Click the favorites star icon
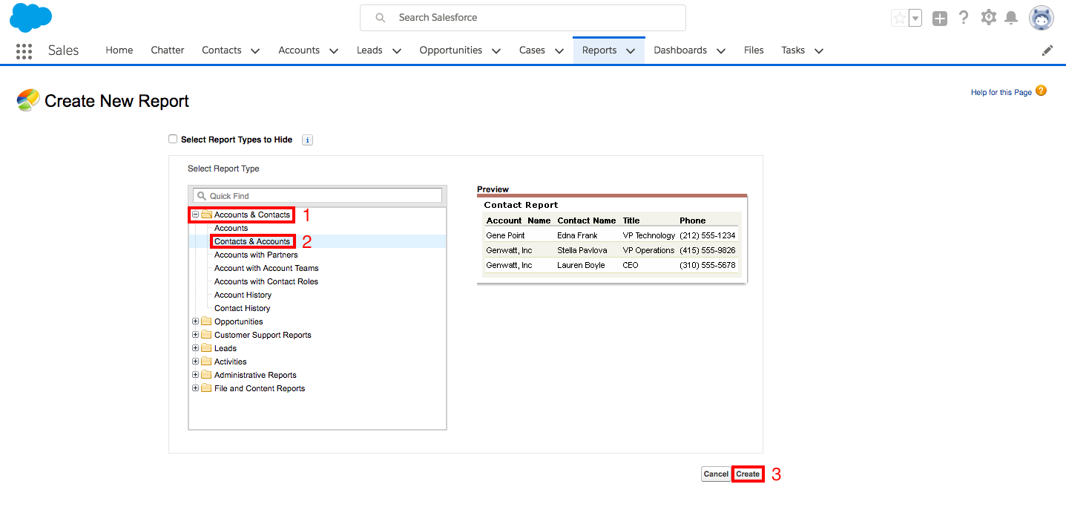The height and width of the screenshot is (510, 1066). coord(899,19)
